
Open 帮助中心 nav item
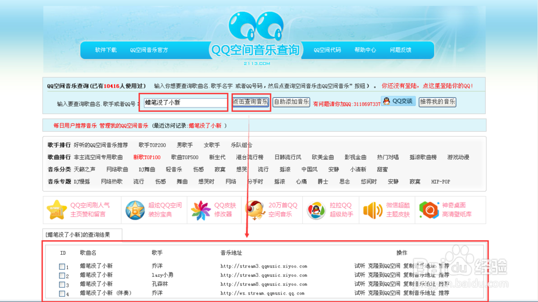click(365, 50)
